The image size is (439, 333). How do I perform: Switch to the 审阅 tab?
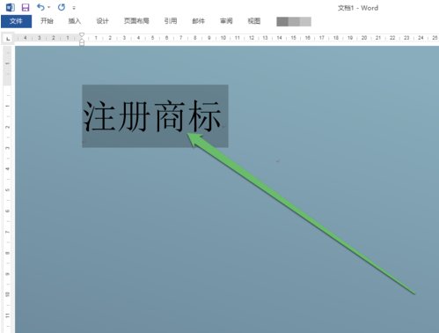click(226, 21)
